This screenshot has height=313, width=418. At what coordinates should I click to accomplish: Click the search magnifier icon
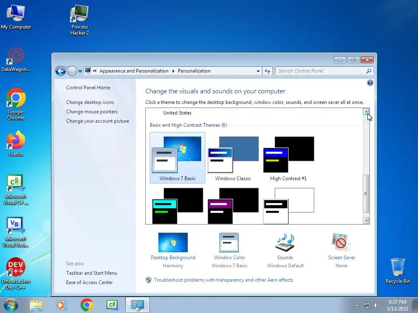(369, 71)
